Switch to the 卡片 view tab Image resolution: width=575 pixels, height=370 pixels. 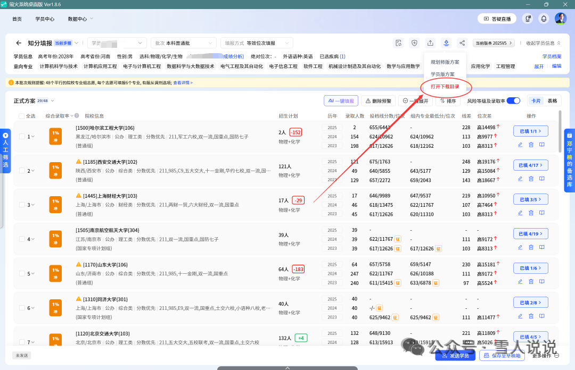coord(536,101)
